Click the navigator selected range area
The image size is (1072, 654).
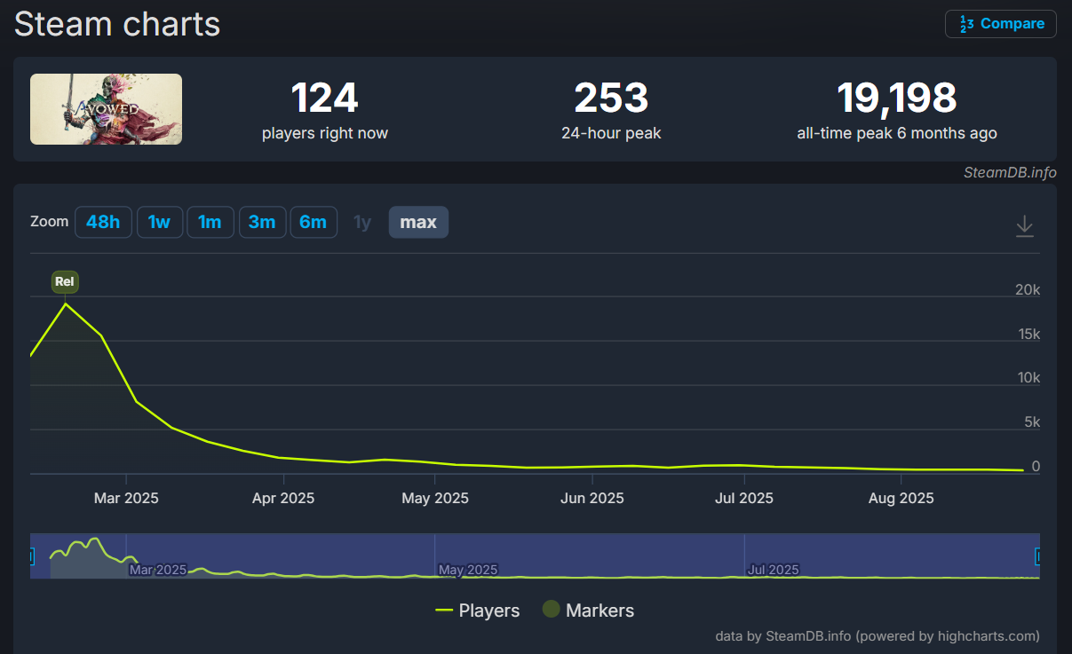(535, 556)
